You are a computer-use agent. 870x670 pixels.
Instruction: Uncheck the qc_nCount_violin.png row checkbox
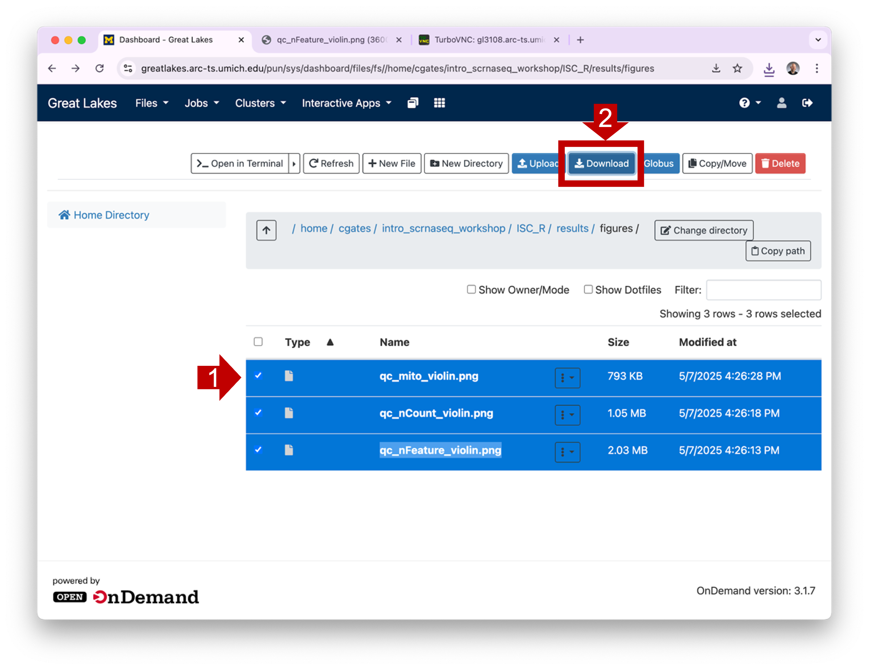coord(258,413)
